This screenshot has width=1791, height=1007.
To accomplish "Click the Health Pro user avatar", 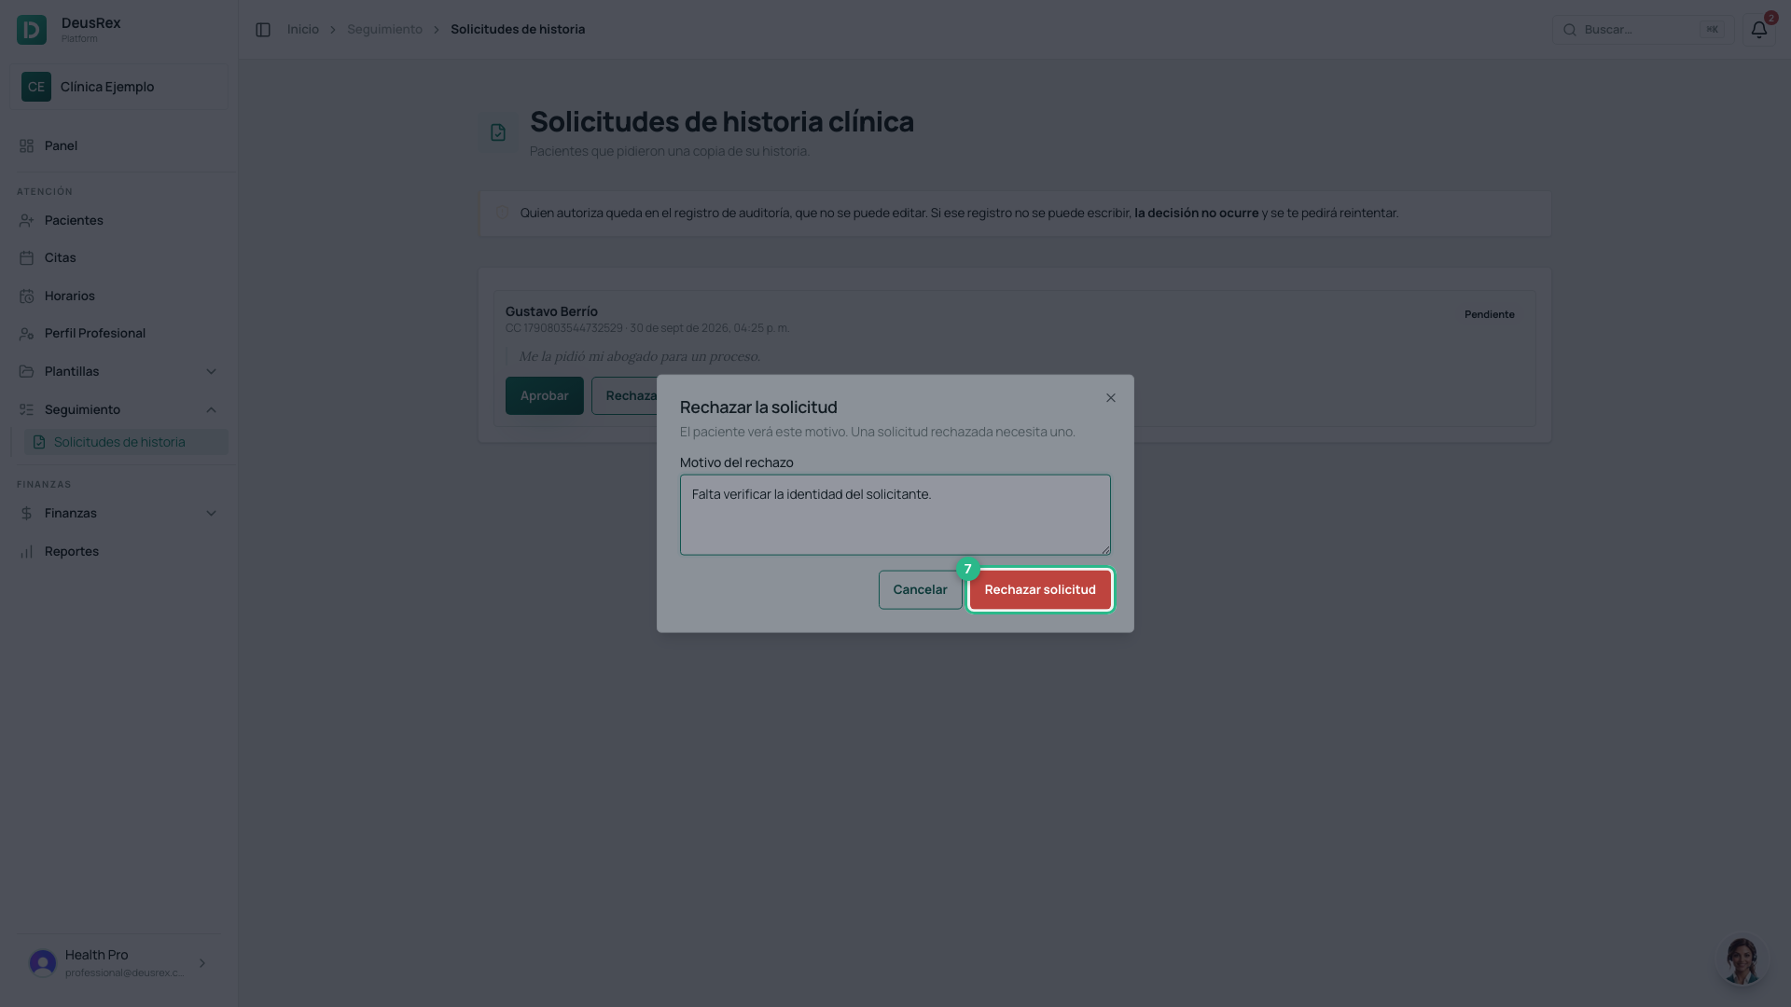I will tap(43, 963).
